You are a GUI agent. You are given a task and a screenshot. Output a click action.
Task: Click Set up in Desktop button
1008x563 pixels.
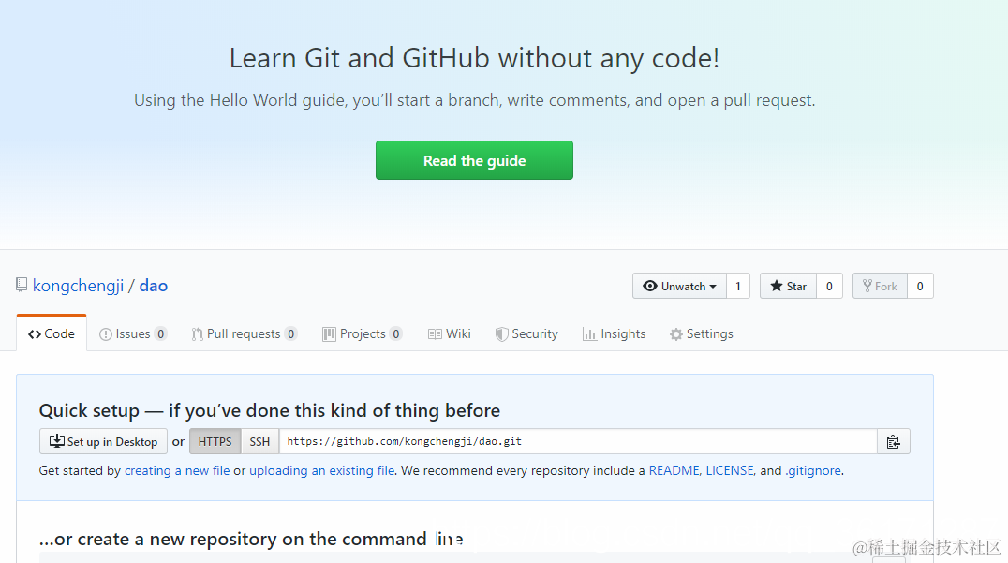pos(103,441)
